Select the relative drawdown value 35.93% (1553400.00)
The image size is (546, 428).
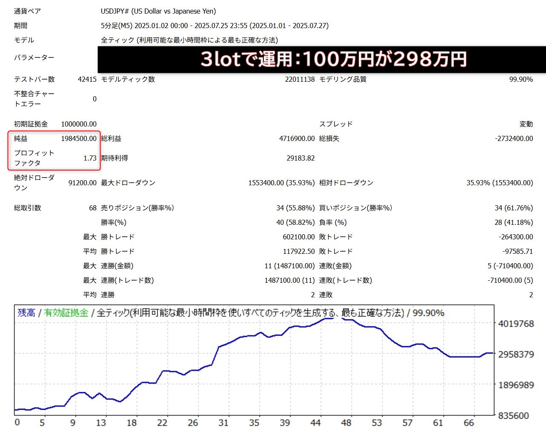pos(500,183)
